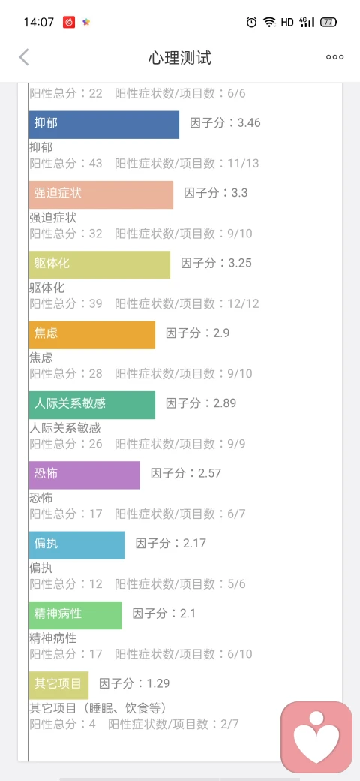Tap the alarm clock status icon
This screenshot has width=360, height=781.
251,22
